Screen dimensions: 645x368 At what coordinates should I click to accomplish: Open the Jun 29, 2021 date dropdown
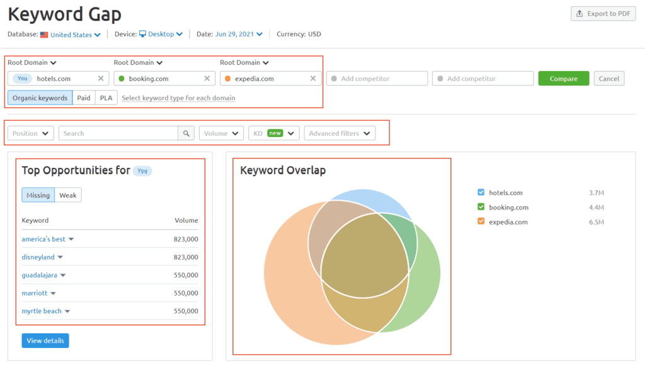[x=239, y=34]
